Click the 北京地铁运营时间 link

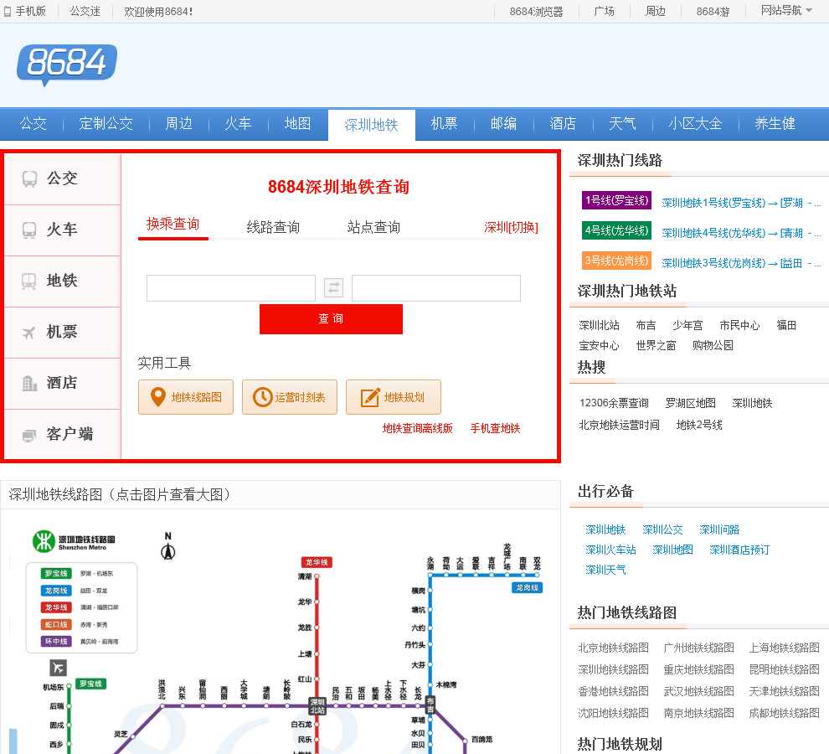pos(619,425)
